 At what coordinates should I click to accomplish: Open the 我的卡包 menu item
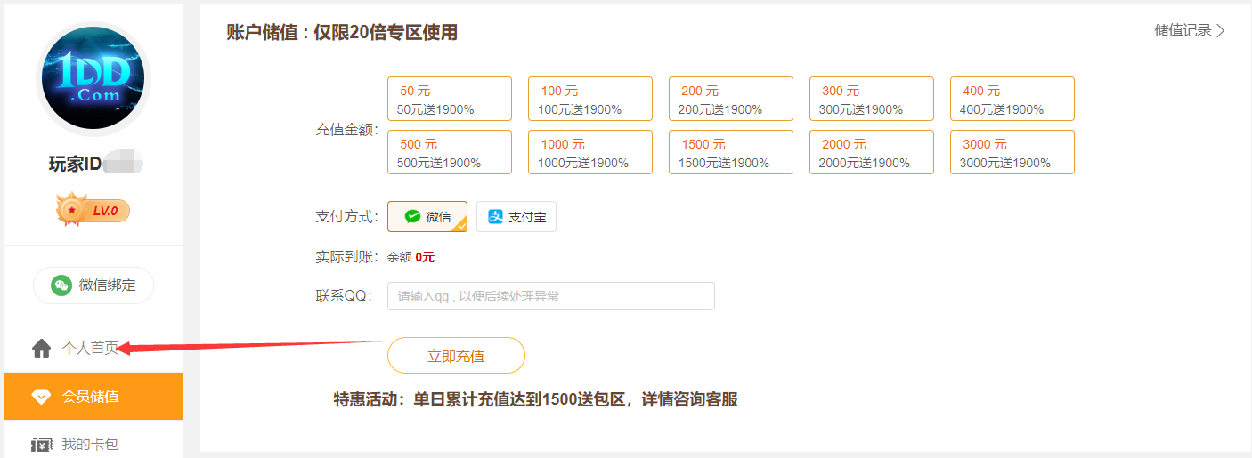tap(90, 444)
